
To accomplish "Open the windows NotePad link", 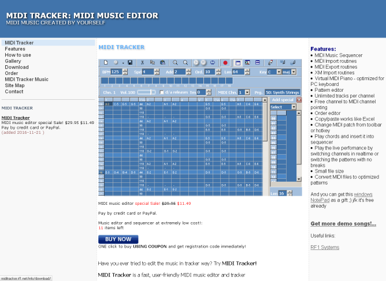I will pyautogui.click(x=342, y=197).
